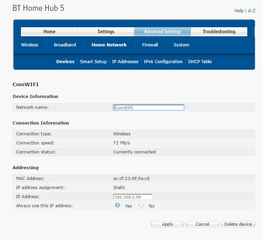View the IP Addresses page
262x240 pixels.
point(125,62)
